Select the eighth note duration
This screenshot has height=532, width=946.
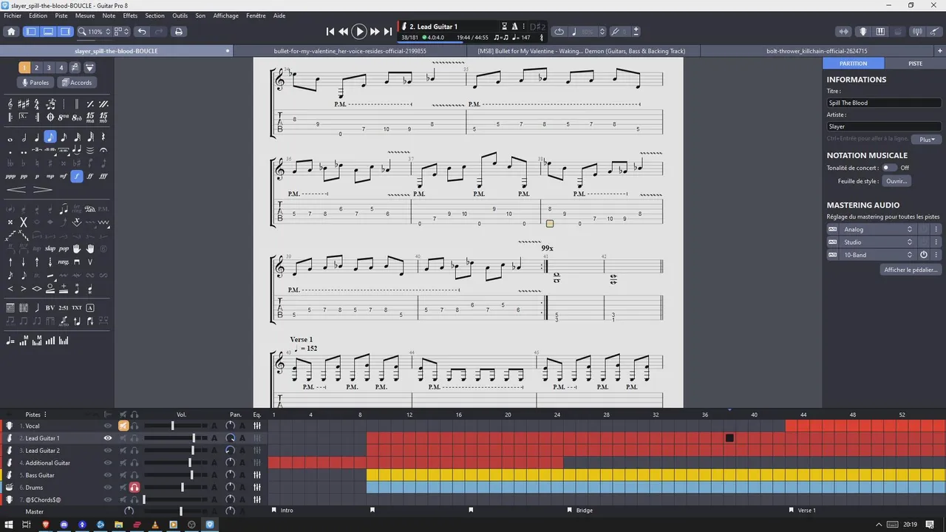coord(50,137)
